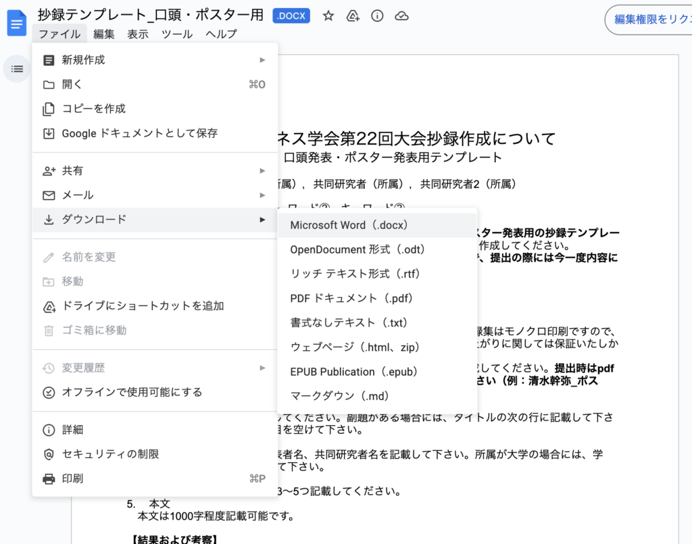
Task: Click the shield icon beside セキュリティの制限
Action: (49, 454)
